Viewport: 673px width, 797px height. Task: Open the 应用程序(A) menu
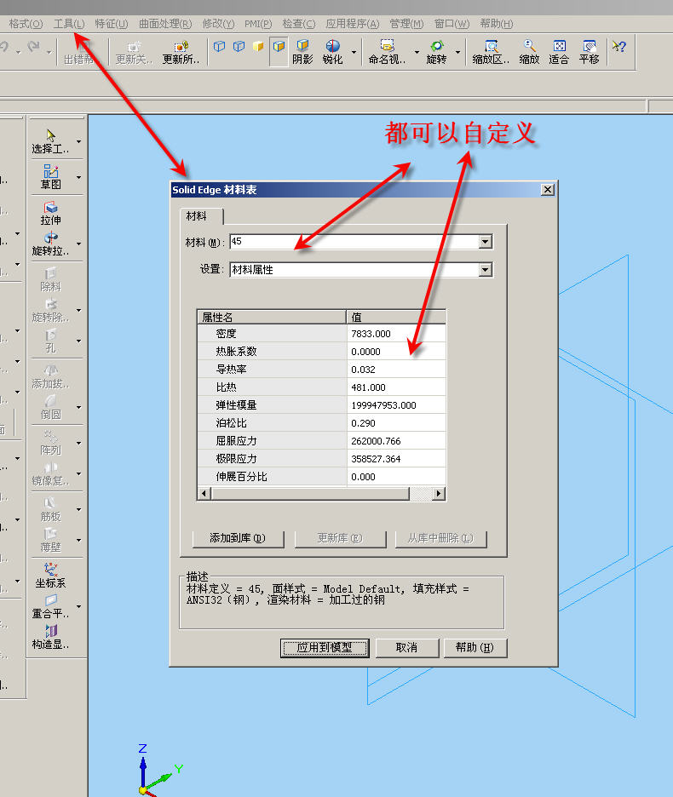353,24
